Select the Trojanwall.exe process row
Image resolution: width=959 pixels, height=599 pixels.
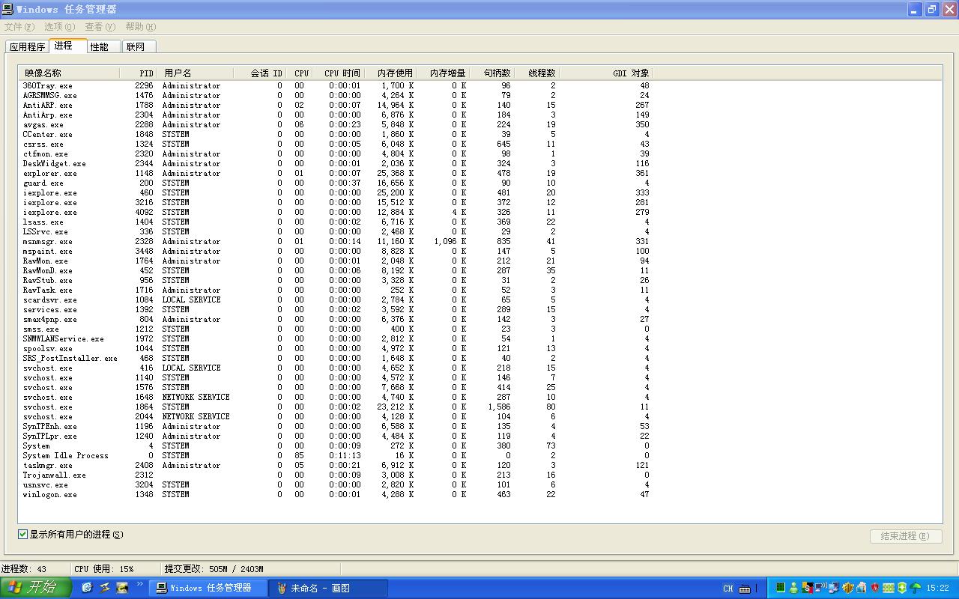tap(336, 475)
